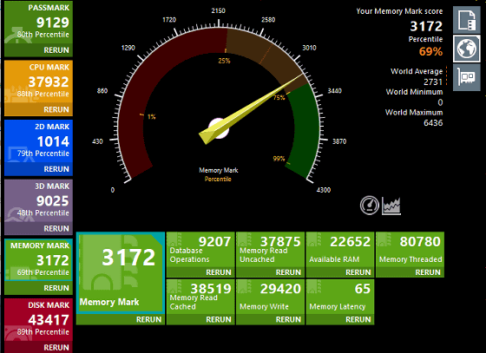Show the distribution chart view icon
The image size is (486, 353).
point(391,206)
